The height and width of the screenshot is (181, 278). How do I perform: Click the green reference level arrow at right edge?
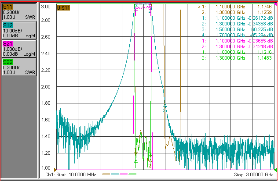[x=275, y=170]
